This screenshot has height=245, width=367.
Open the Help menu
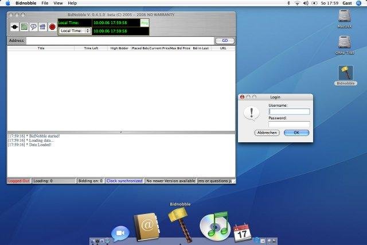point(72,3)
